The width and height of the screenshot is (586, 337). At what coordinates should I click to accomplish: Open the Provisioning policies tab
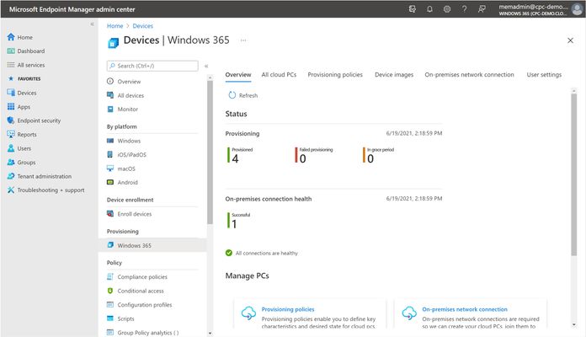coord(335,74)
